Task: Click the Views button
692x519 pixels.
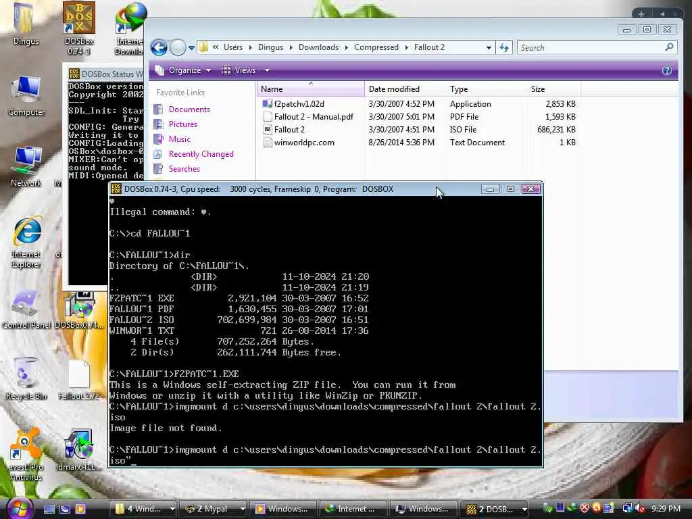Action: (239, 70)
